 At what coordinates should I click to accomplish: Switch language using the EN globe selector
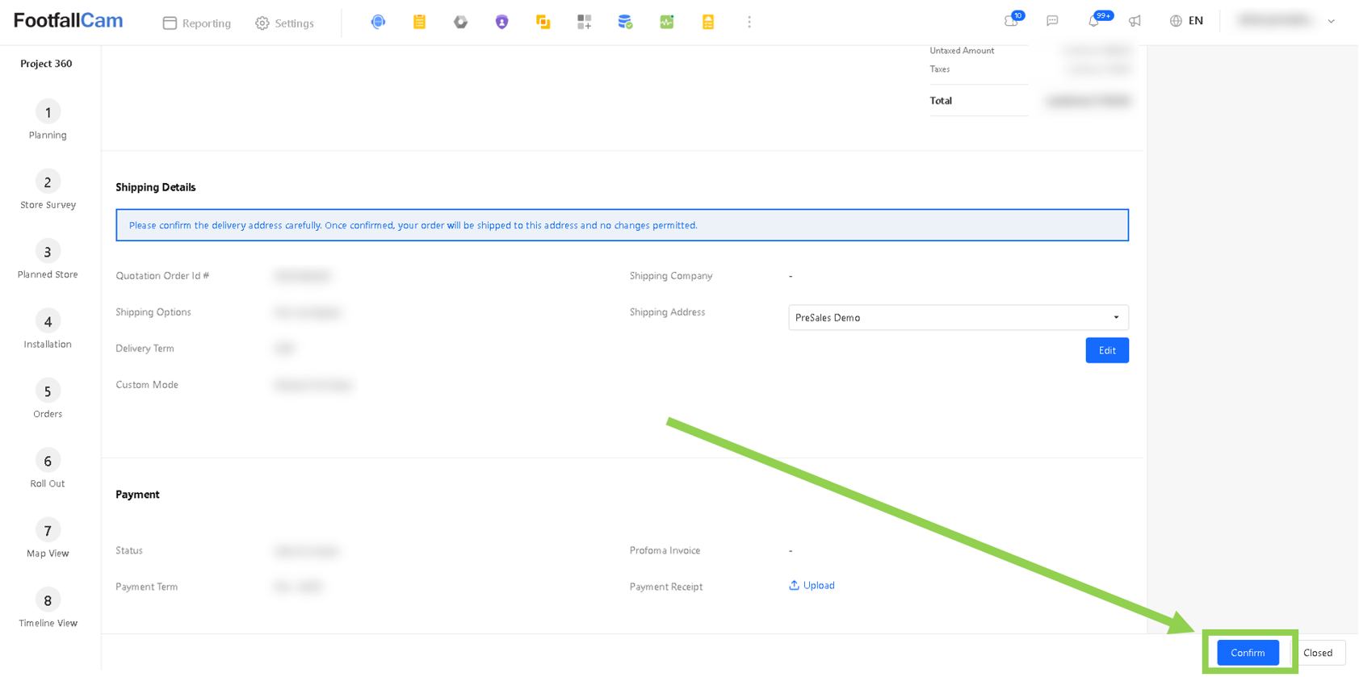coord(1186,21)
